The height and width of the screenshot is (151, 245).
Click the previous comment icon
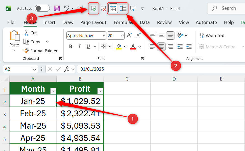pyautogui.click(x=133, y=8)
